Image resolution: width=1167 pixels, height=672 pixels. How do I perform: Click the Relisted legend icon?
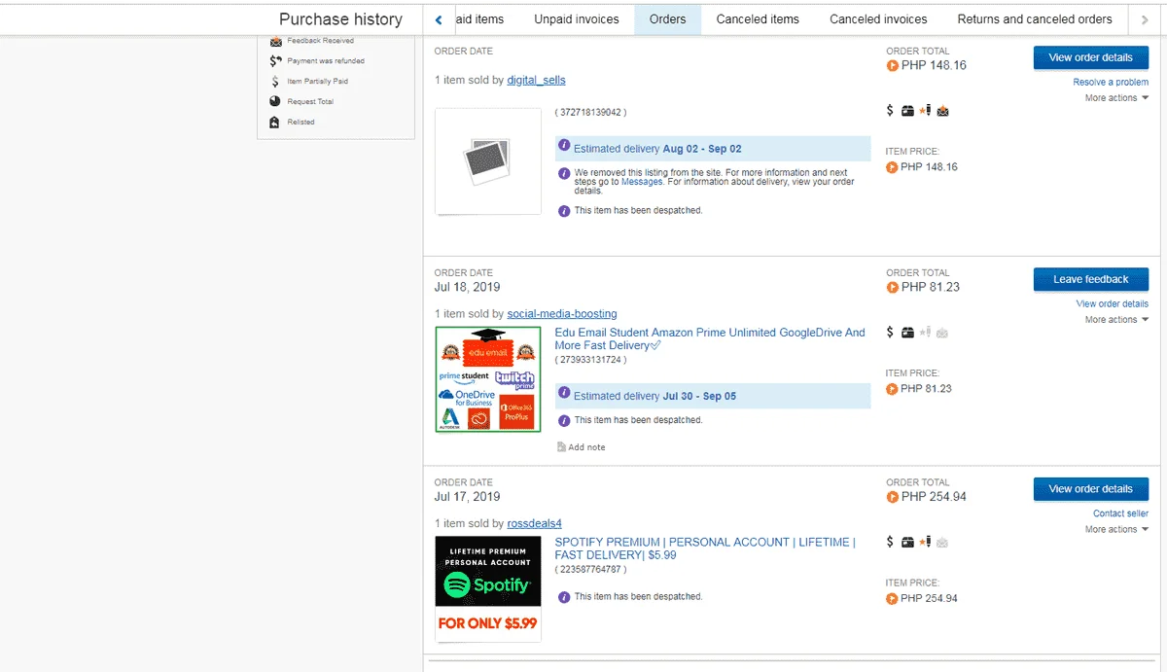276,123
